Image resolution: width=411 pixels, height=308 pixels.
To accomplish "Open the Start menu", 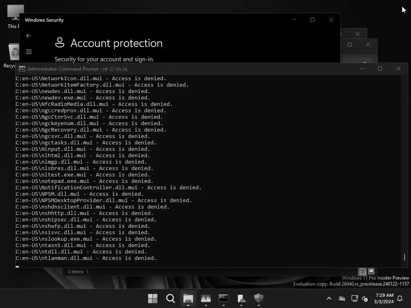I will [153, 298].
